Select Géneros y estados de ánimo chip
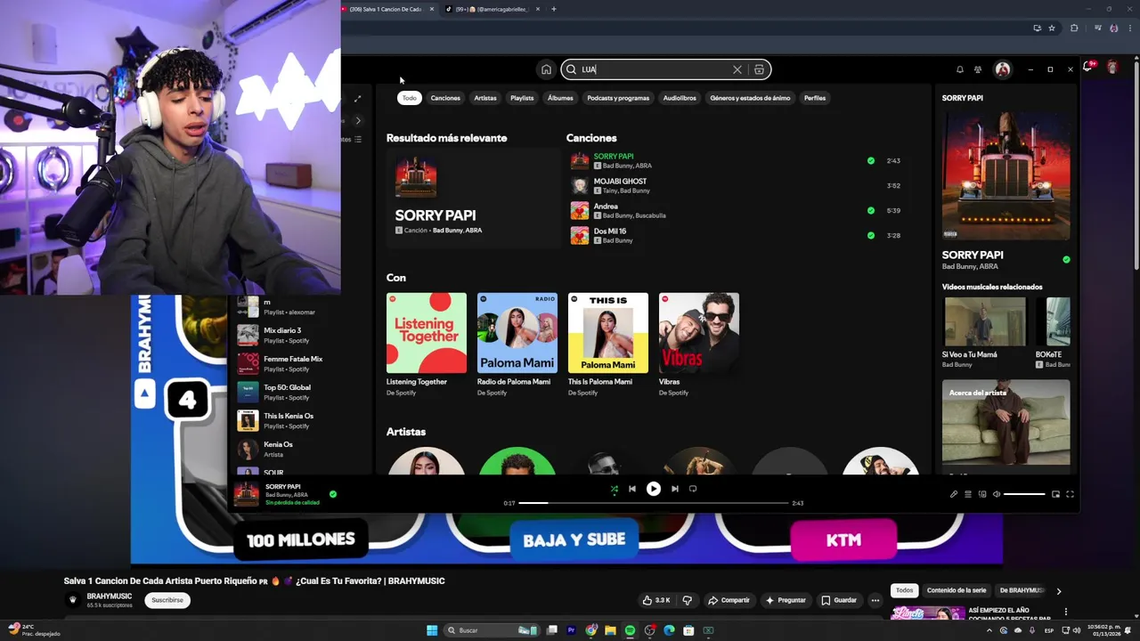 tap(750, 98)
